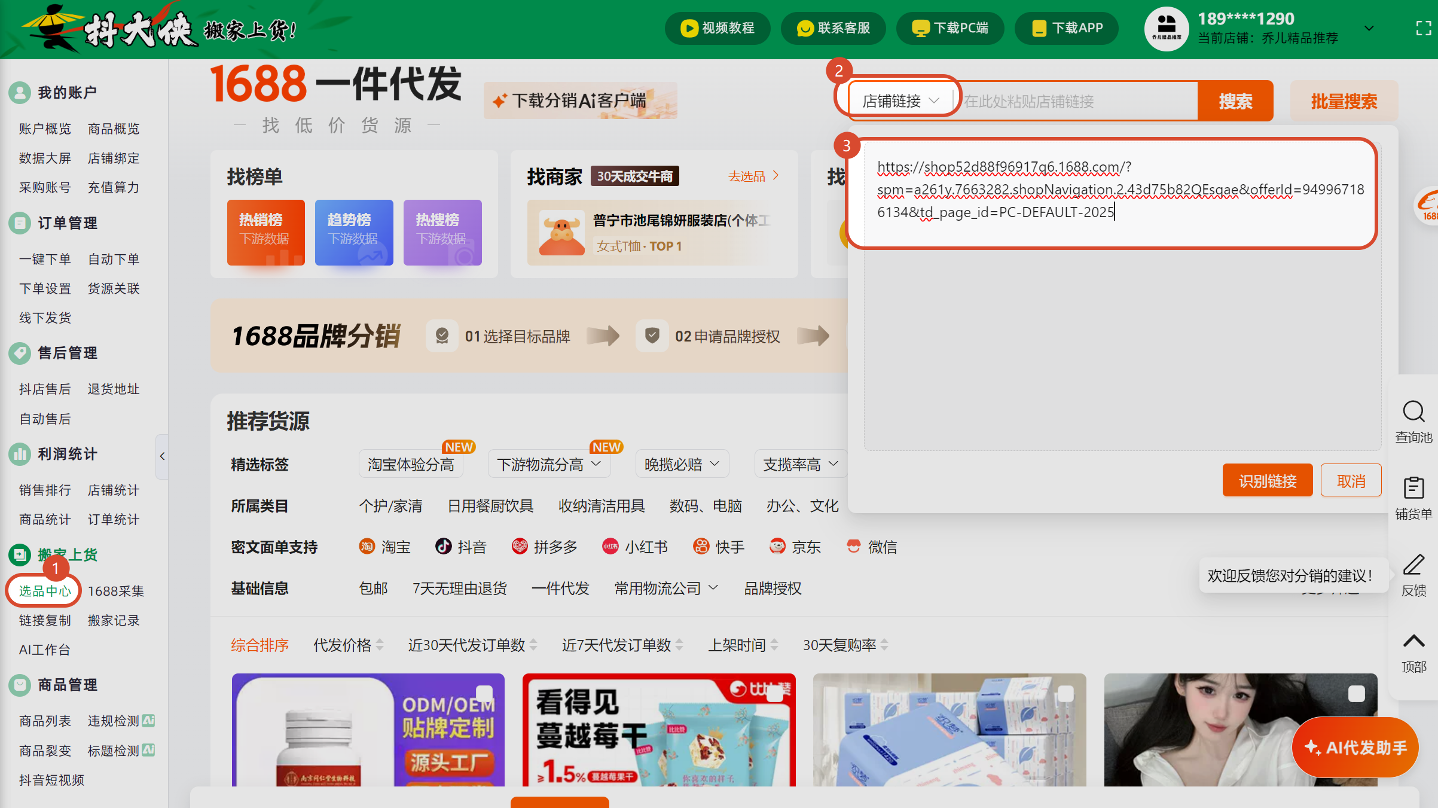The image size is (1438, 808).
Task: Click the 抖音 platform icon
Action: point(443,547)
